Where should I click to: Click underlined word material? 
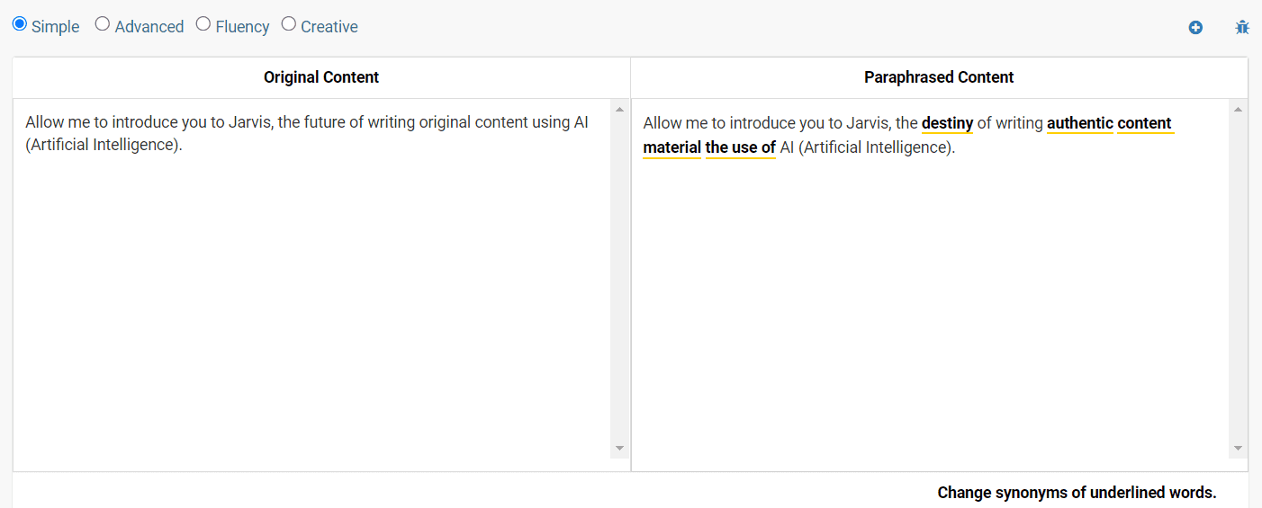(x=672, y=147)
